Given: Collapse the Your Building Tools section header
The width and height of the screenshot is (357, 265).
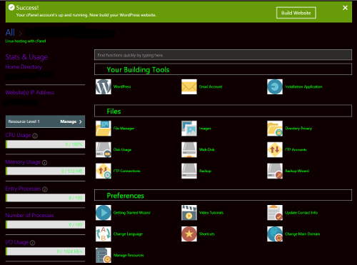Looking at the screenshot, I should pos(223,69).
